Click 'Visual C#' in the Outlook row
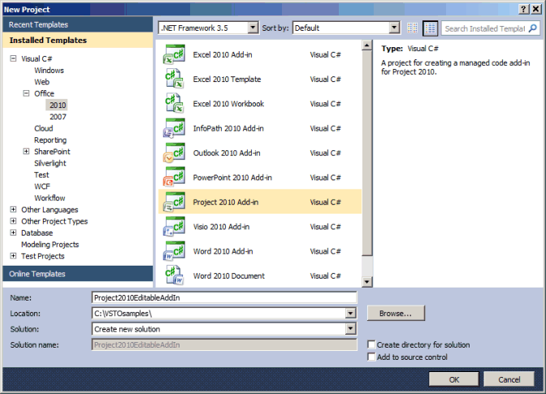This screenshot has width=546, height=394. 325,153
